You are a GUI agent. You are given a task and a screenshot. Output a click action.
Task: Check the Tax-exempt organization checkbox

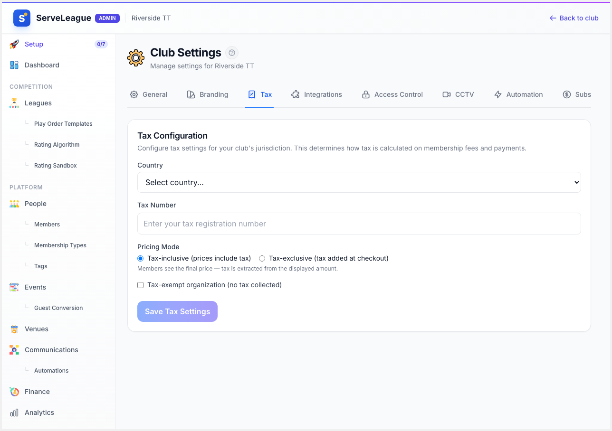point(140,285)
